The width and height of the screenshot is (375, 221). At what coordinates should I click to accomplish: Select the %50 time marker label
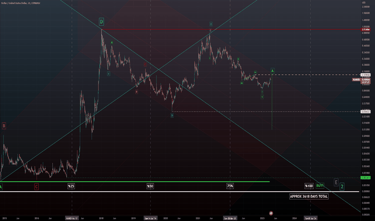click(150, 186)
